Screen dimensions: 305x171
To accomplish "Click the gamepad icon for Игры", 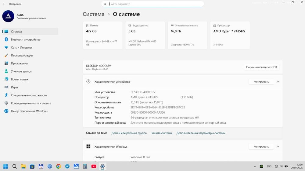I will (6, 87).
